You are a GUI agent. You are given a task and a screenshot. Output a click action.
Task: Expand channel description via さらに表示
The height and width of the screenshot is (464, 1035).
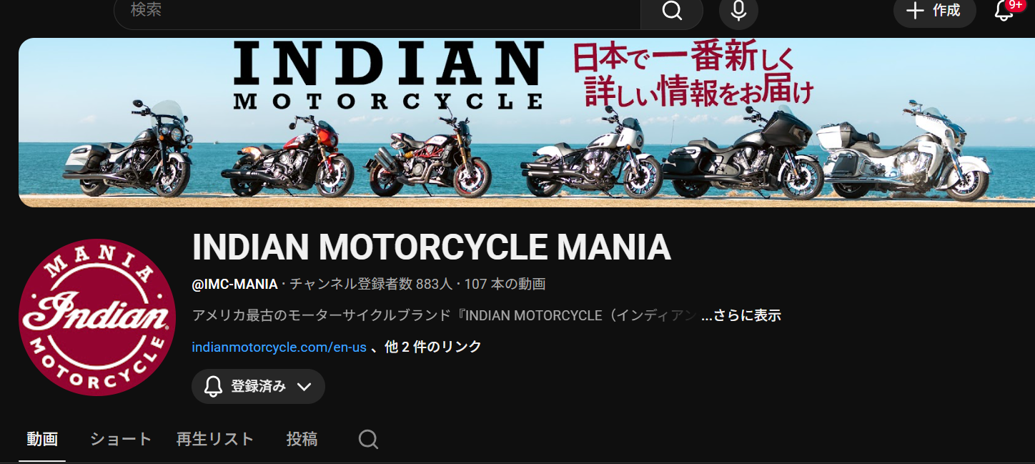741,315
